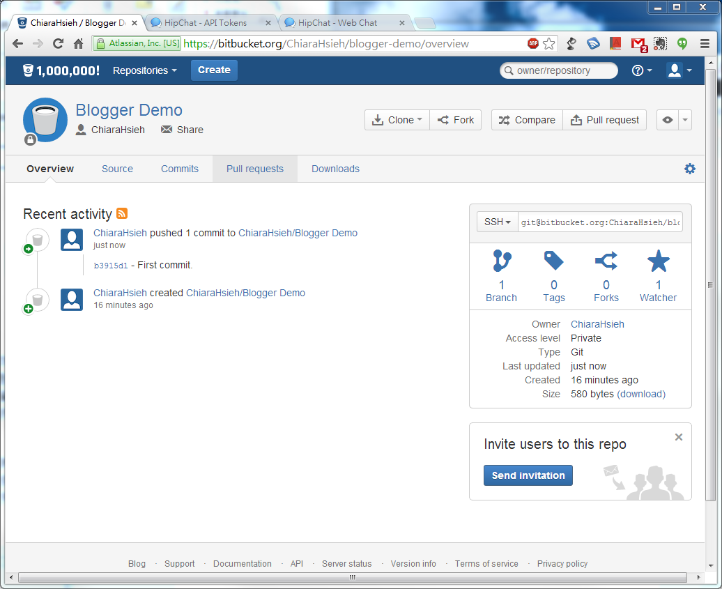Click the green SSL padlock icon
This screenshot has height=589, width=722.
click(100, 44)
